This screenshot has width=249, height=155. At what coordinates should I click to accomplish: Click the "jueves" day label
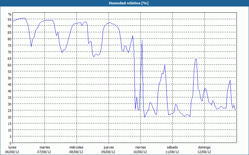tap(109, 147)
